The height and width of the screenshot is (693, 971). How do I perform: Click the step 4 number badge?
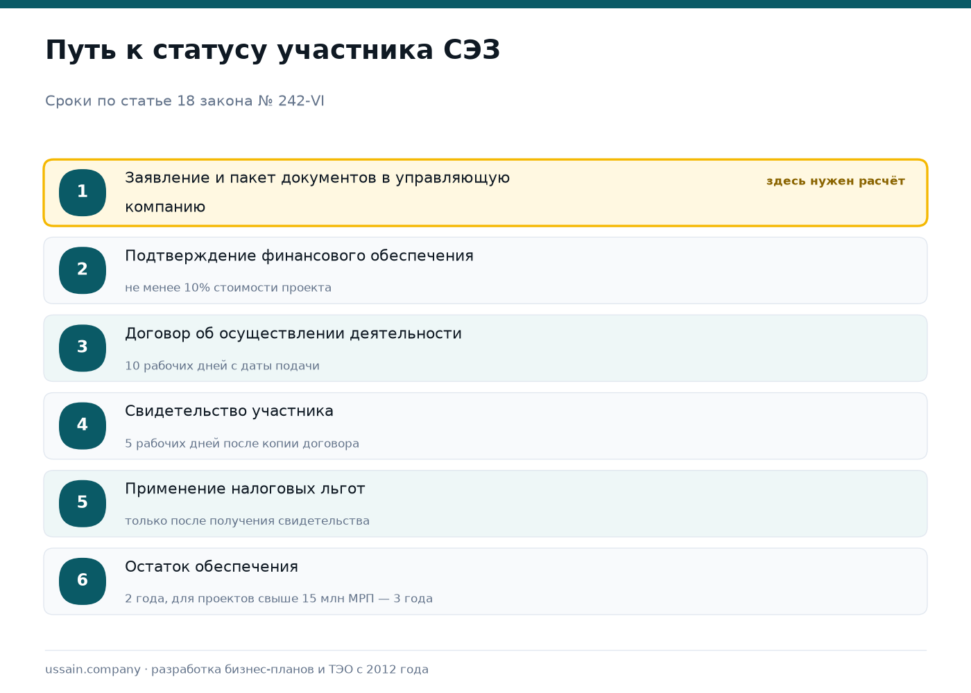tap(83, 426)
